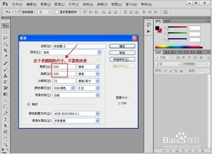Select the Eyedropper tool
The width and height of the screenshot is (212, 154).
tap(6, 57)
